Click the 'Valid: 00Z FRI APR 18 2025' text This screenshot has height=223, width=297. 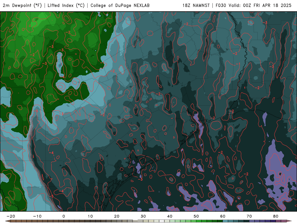point(260,5)
